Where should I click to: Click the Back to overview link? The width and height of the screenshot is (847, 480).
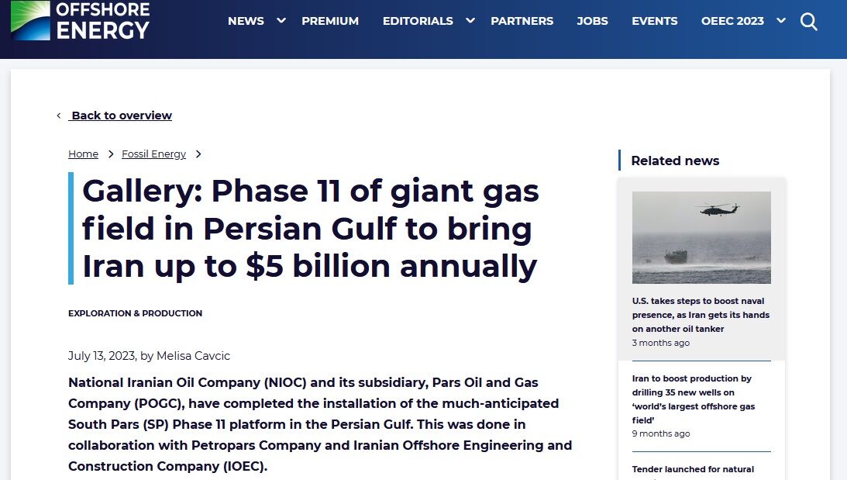click(x=122, y=116)
